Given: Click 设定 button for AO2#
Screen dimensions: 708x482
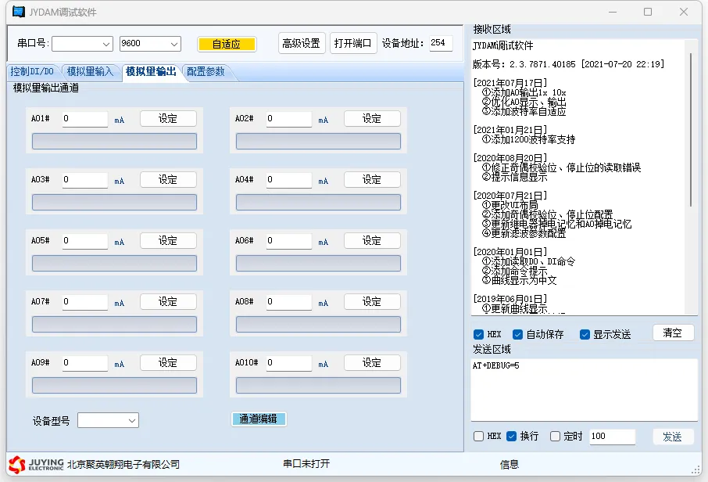Looking at the screenshot, I should pos(372,118).
